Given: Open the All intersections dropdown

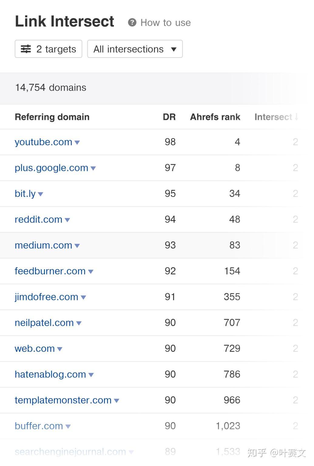Looking at the screenshot, I should click(x=135, y=49).
